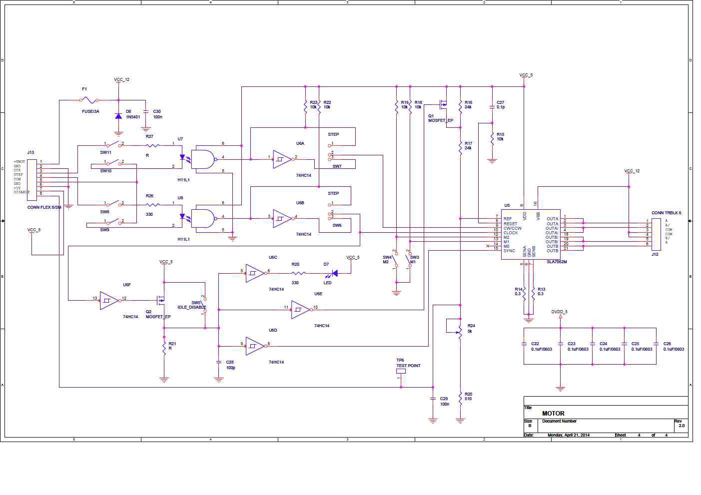Image resolution: width=701 pixels, height=495 pixels.
Task: Click the 'Document Number' field label
Action: point(560,421)
